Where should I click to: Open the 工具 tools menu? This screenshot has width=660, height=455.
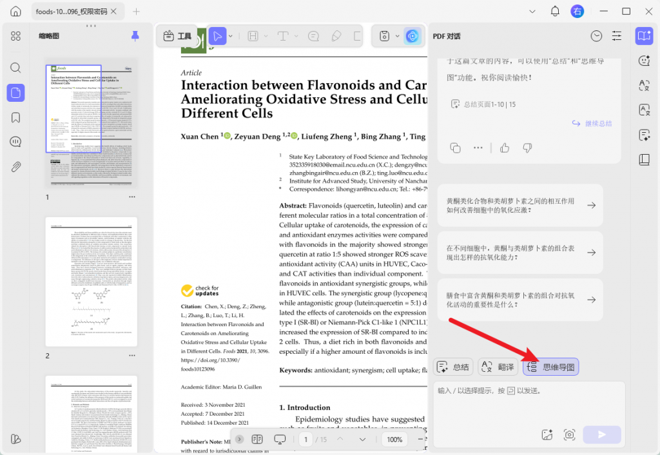pos(177,36)
